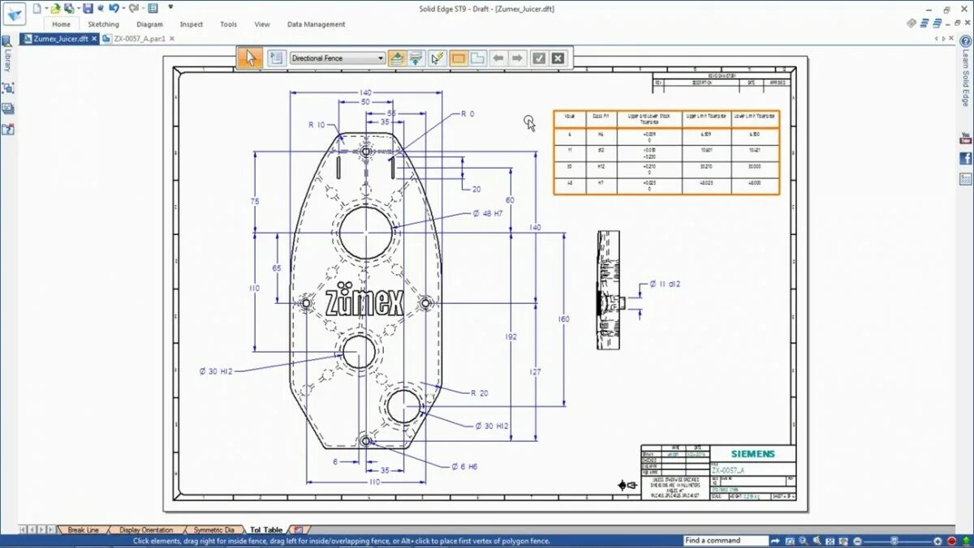Click the New document icon
974x548 pixels.
point(37,8)
